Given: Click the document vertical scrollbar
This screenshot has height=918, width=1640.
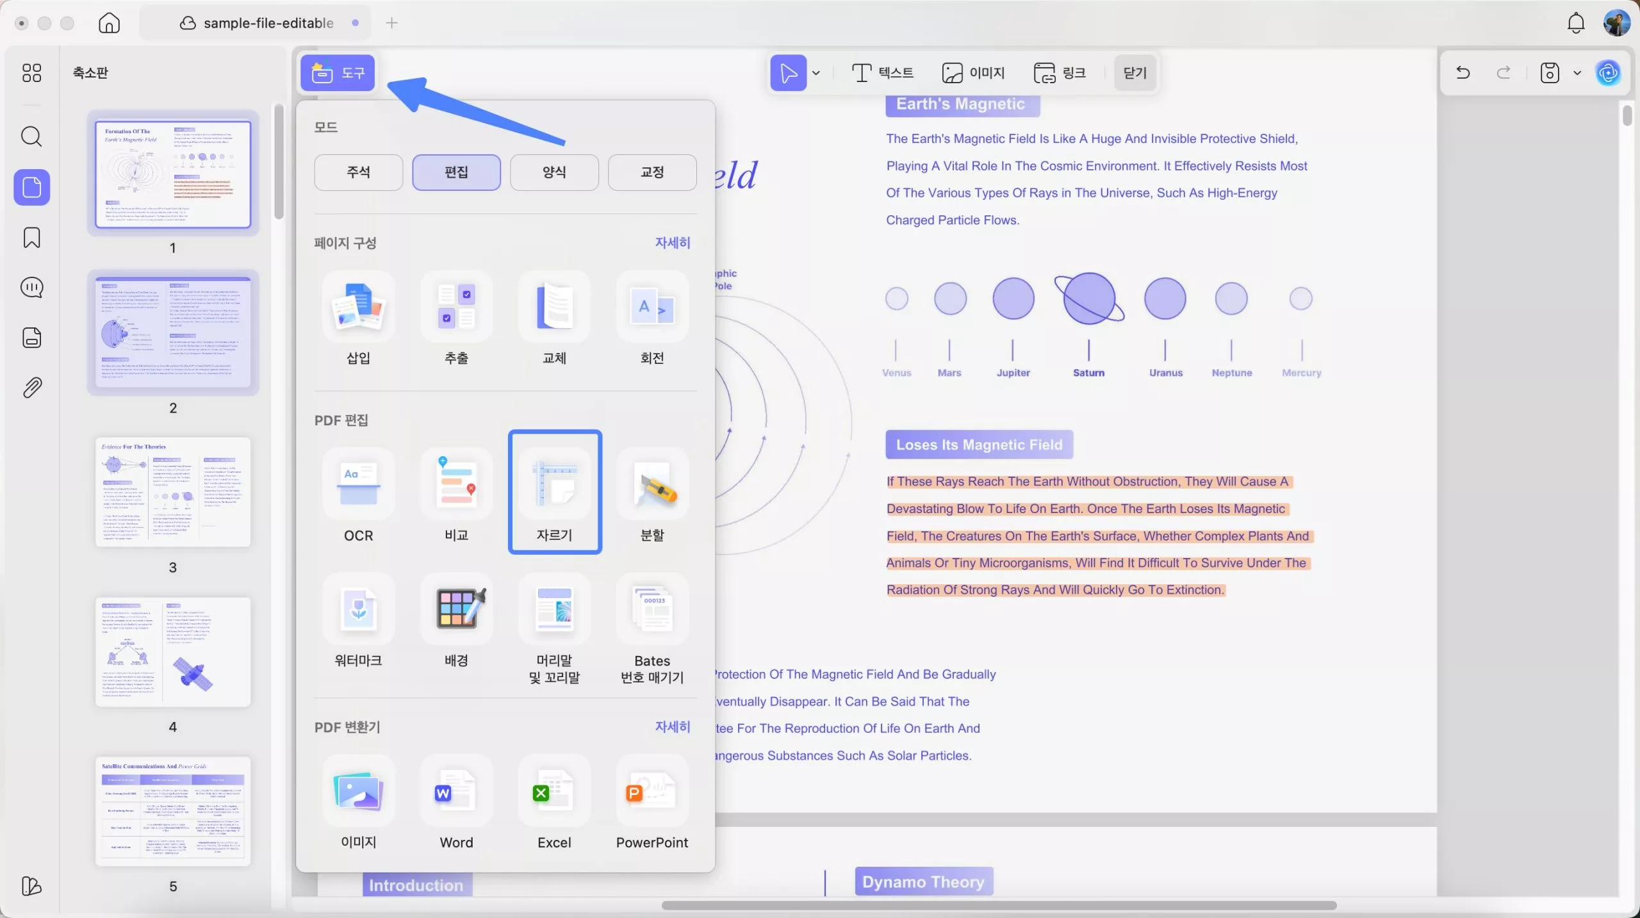Looking at the screenshot, I should pyautogui.click(x=1627, y=116).
